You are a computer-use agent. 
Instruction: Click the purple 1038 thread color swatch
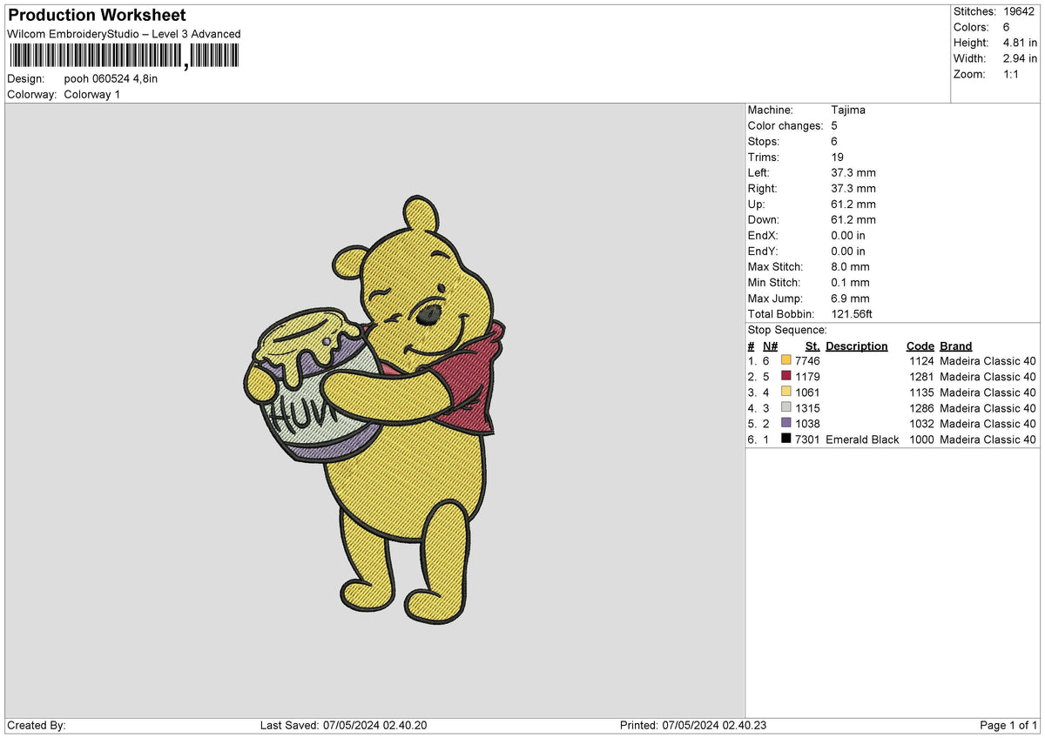pyautogui.click(x=786, y=424)
